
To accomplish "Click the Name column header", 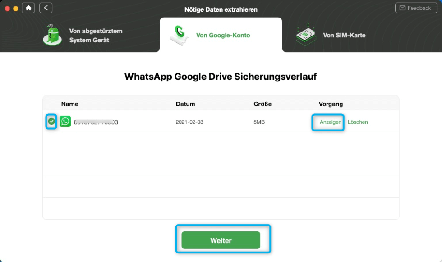I will coord(69,104).
